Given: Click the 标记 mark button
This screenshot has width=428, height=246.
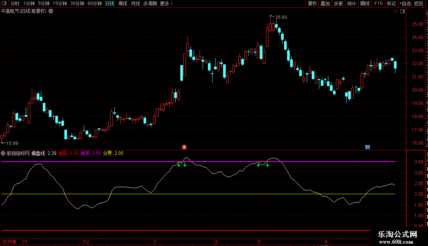Looking at the screenshot, I should [391, 3].
